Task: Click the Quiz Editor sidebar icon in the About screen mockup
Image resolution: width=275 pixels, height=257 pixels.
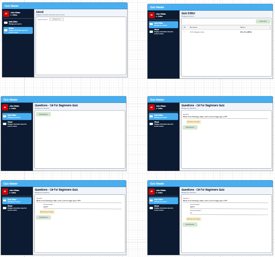Action: click(6, 23)
